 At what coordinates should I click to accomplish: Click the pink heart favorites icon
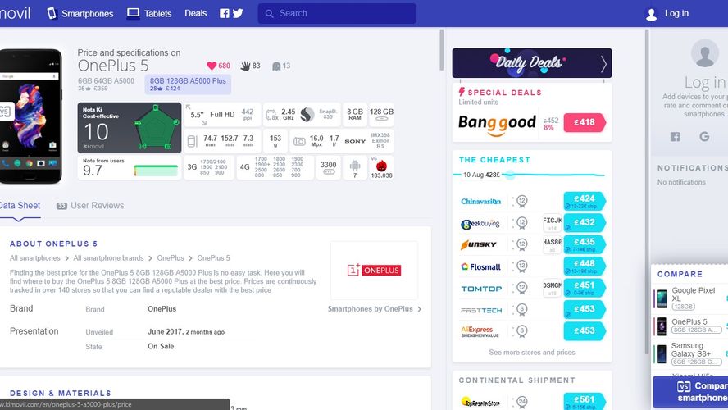[x=212, y=66]
